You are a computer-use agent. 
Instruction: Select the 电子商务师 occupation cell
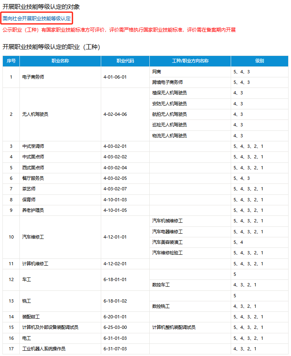point(33,77)
